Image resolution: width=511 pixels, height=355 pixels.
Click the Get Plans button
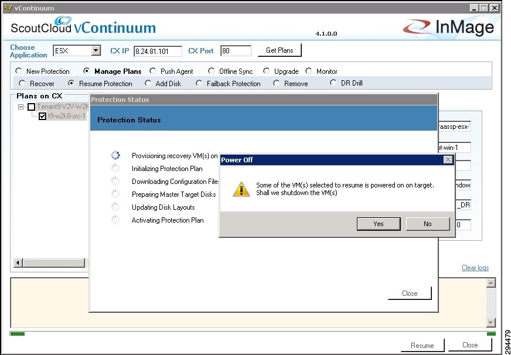(x=280, y=50)
